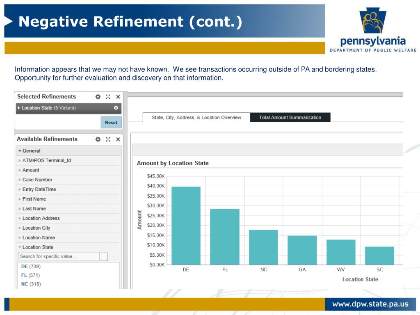
Task: Close the Selected Refinements panel
Action: 118,97
